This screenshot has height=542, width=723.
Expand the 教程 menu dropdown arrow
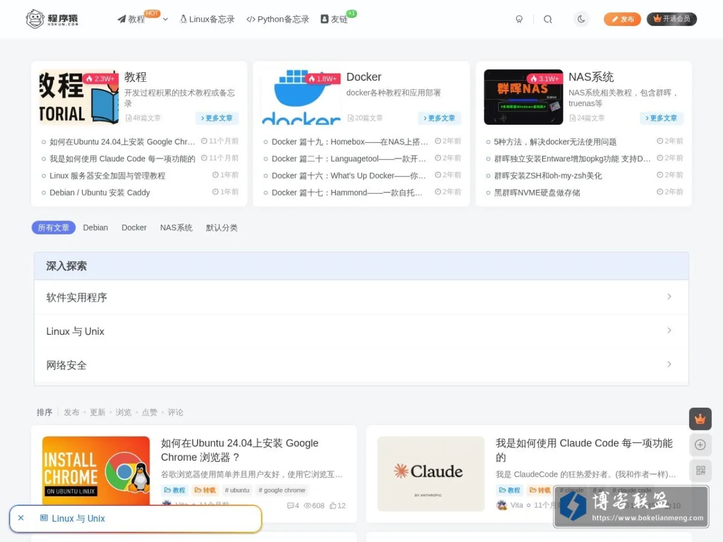165,19
